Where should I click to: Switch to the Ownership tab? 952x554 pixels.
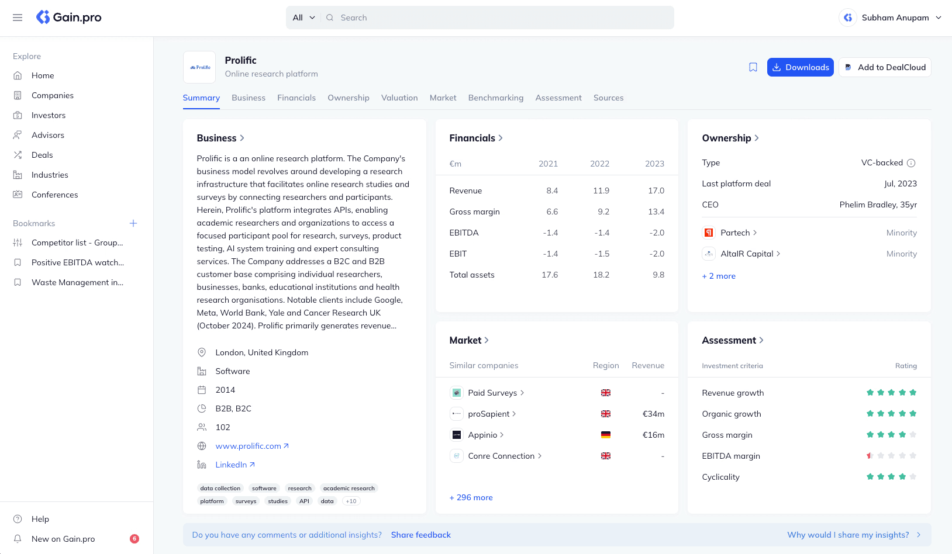coord(349,98)
